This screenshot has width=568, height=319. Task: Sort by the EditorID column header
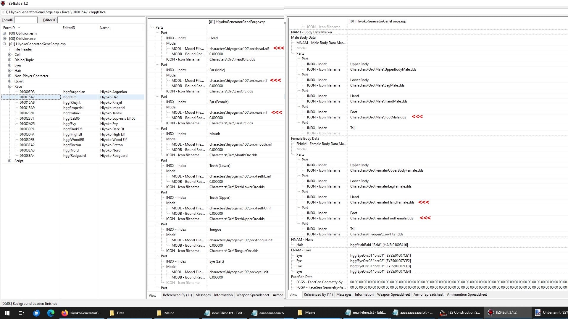coord(79,28)
